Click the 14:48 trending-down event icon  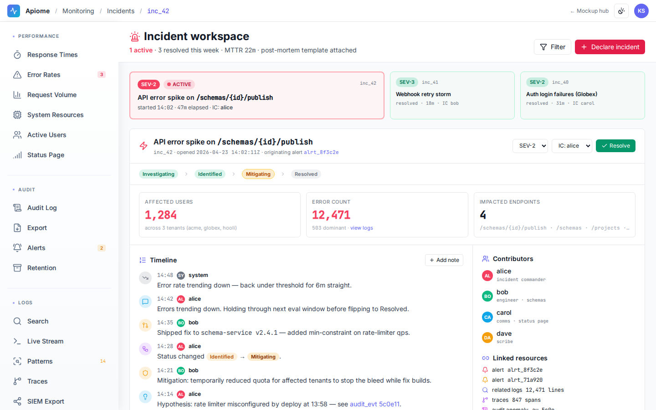(145, 277)
